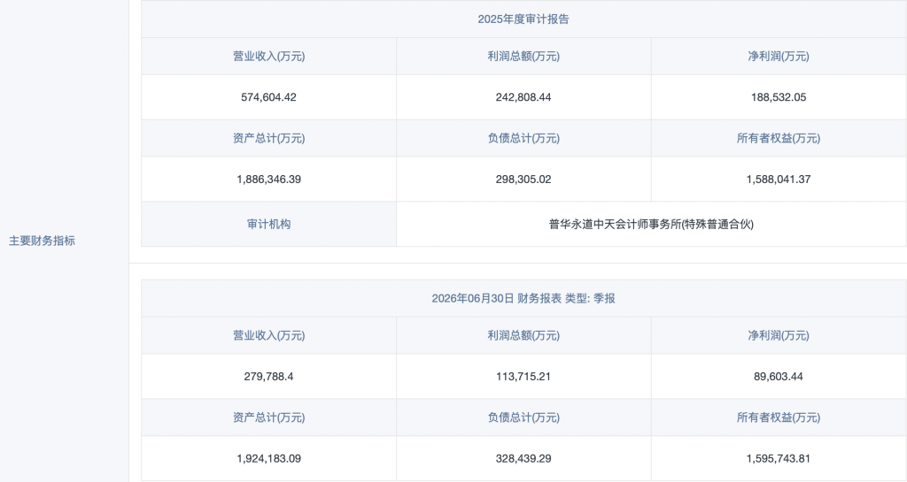Select the 328,439.29 quarterly liabilities value
This screenshot has height=482, width=907.
click(523, 458)
